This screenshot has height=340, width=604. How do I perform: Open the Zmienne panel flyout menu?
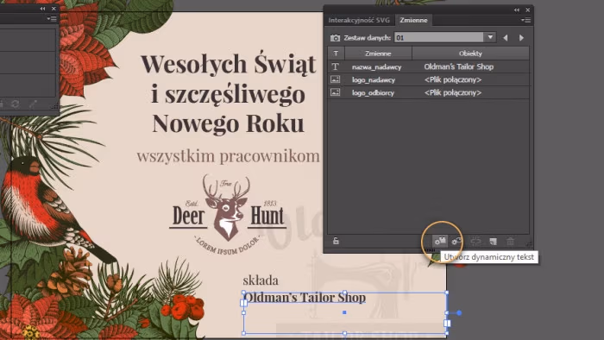[525, 20]
